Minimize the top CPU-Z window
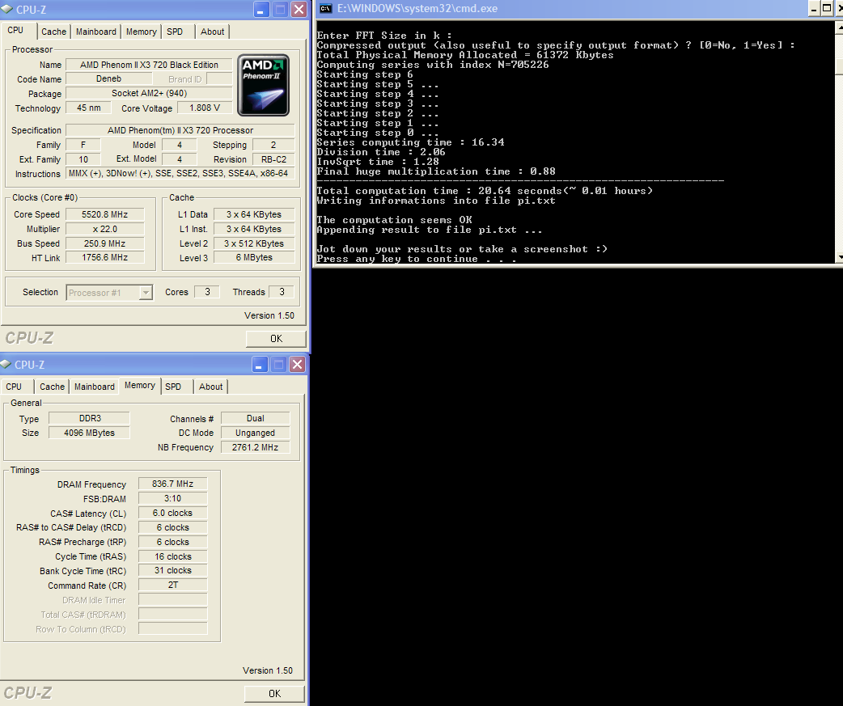This screenshot has height=706, width=843. coord(261,9)
